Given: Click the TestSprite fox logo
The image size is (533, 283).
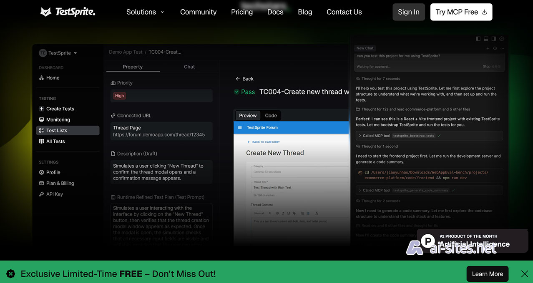Looking at the screenshot, I should pos(46,12).
